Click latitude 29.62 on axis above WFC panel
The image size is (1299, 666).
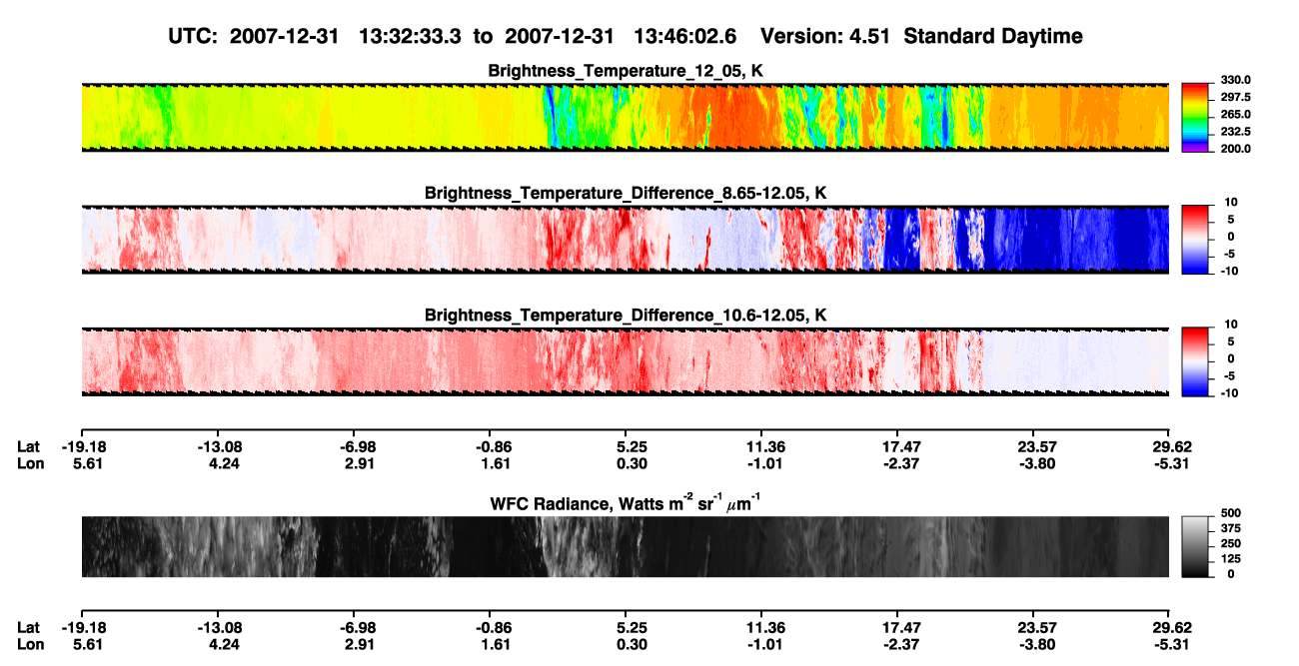click(x=1171, y=446)
